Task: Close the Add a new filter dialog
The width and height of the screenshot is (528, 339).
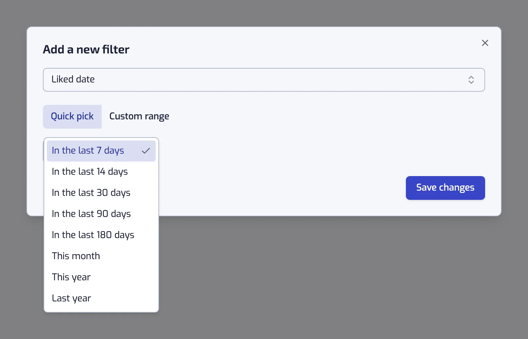Action: point(485,43)
